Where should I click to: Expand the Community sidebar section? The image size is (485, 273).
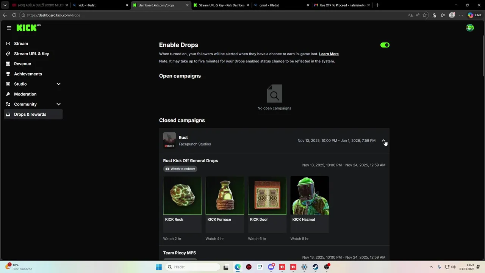pyautogui.click(x=33, y=104)
